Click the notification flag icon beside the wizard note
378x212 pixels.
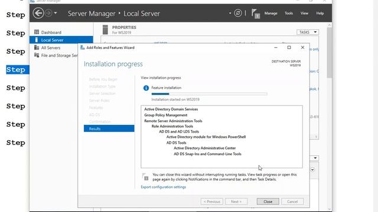click(145, 177)
